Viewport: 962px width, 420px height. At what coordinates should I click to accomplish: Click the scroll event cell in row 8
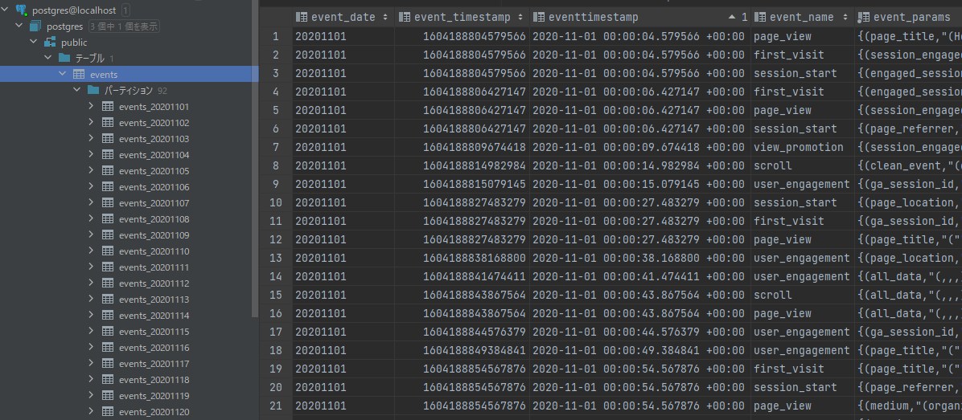(x=803, y=165)
